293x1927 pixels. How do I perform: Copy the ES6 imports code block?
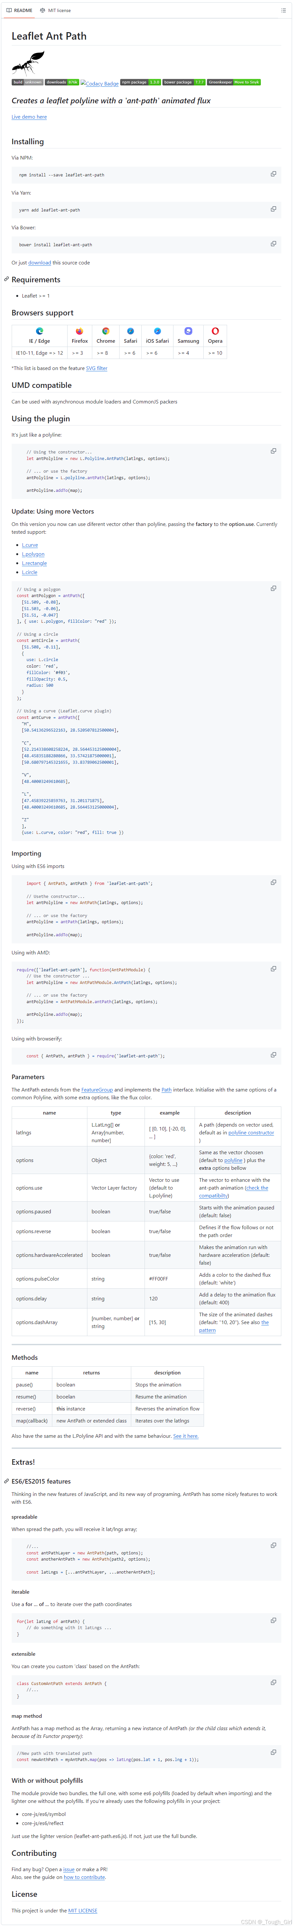[x=273, y=882]
